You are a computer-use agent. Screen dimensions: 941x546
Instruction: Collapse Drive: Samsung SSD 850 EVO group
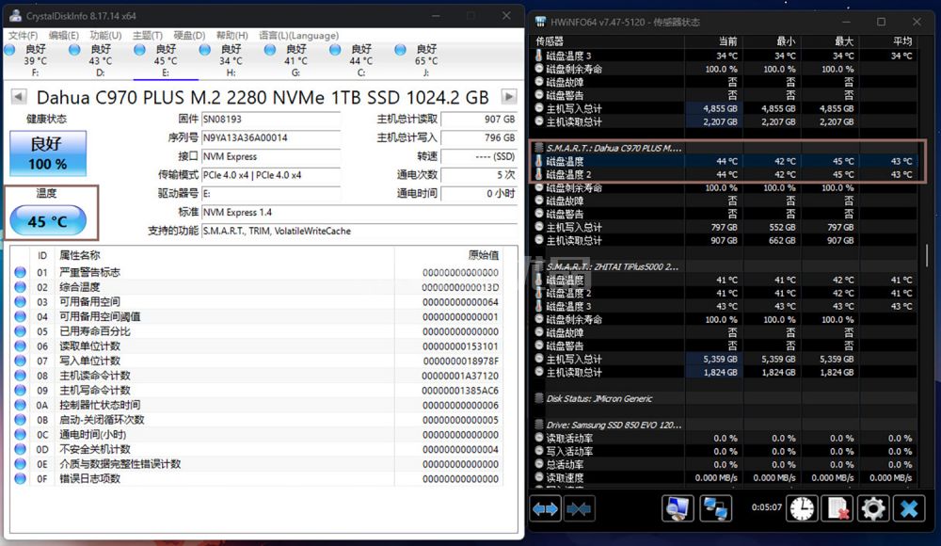pyautogui.click(x=539, y=425)
